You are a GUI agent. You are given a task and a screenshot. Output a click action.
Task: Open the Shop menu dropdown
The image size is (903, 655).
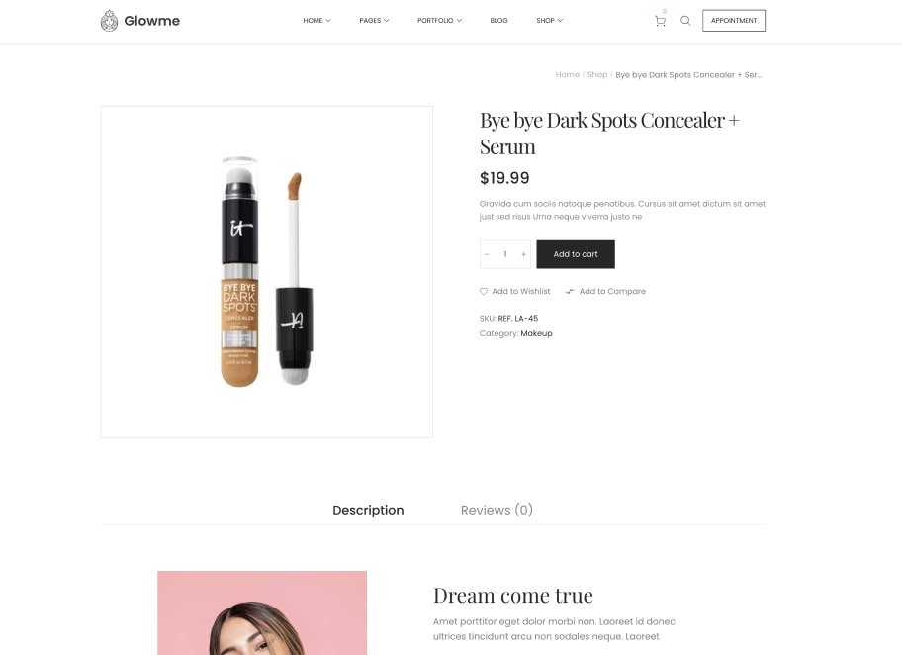[549, 21]
